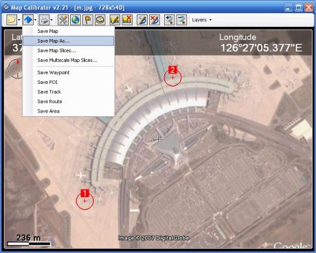Click the map with pencil edit icon
316x253 pixels.
click(x=115, y=20)
